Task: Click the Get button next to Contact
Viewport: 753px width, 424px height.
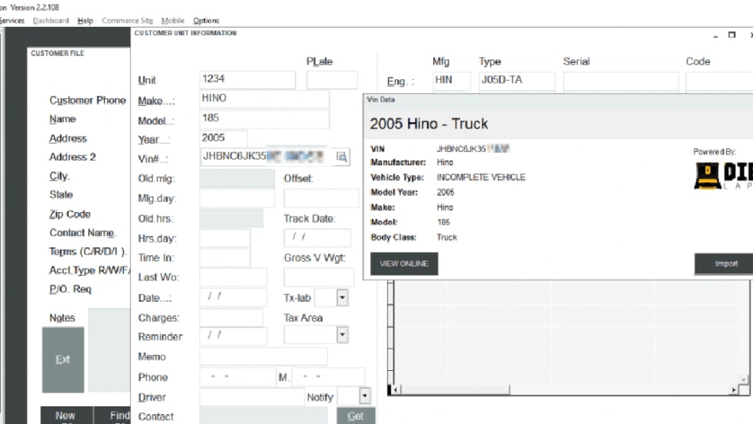Action: (x=356, y=416)
